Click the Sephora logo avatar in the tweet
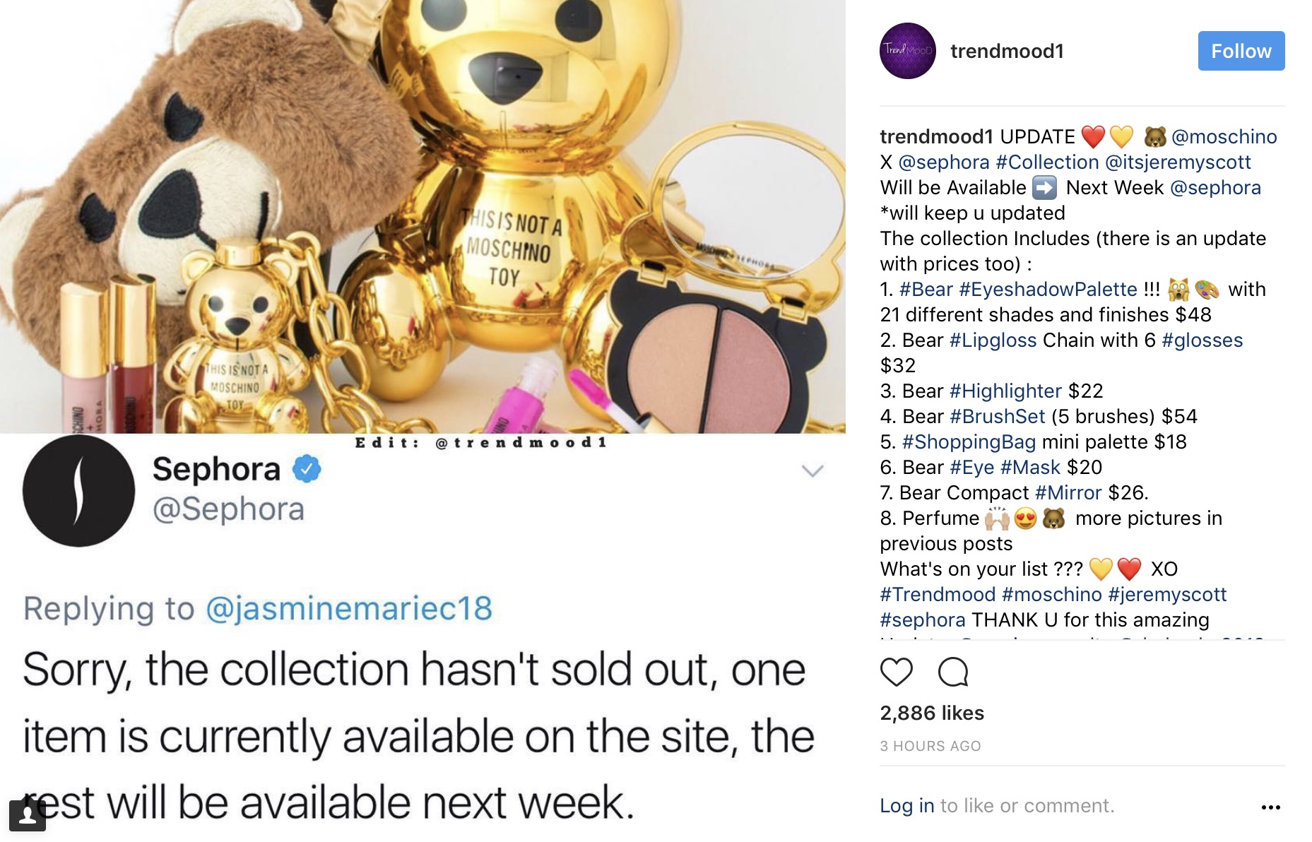This screenshot has width=1312, height=842. point(78,490)
